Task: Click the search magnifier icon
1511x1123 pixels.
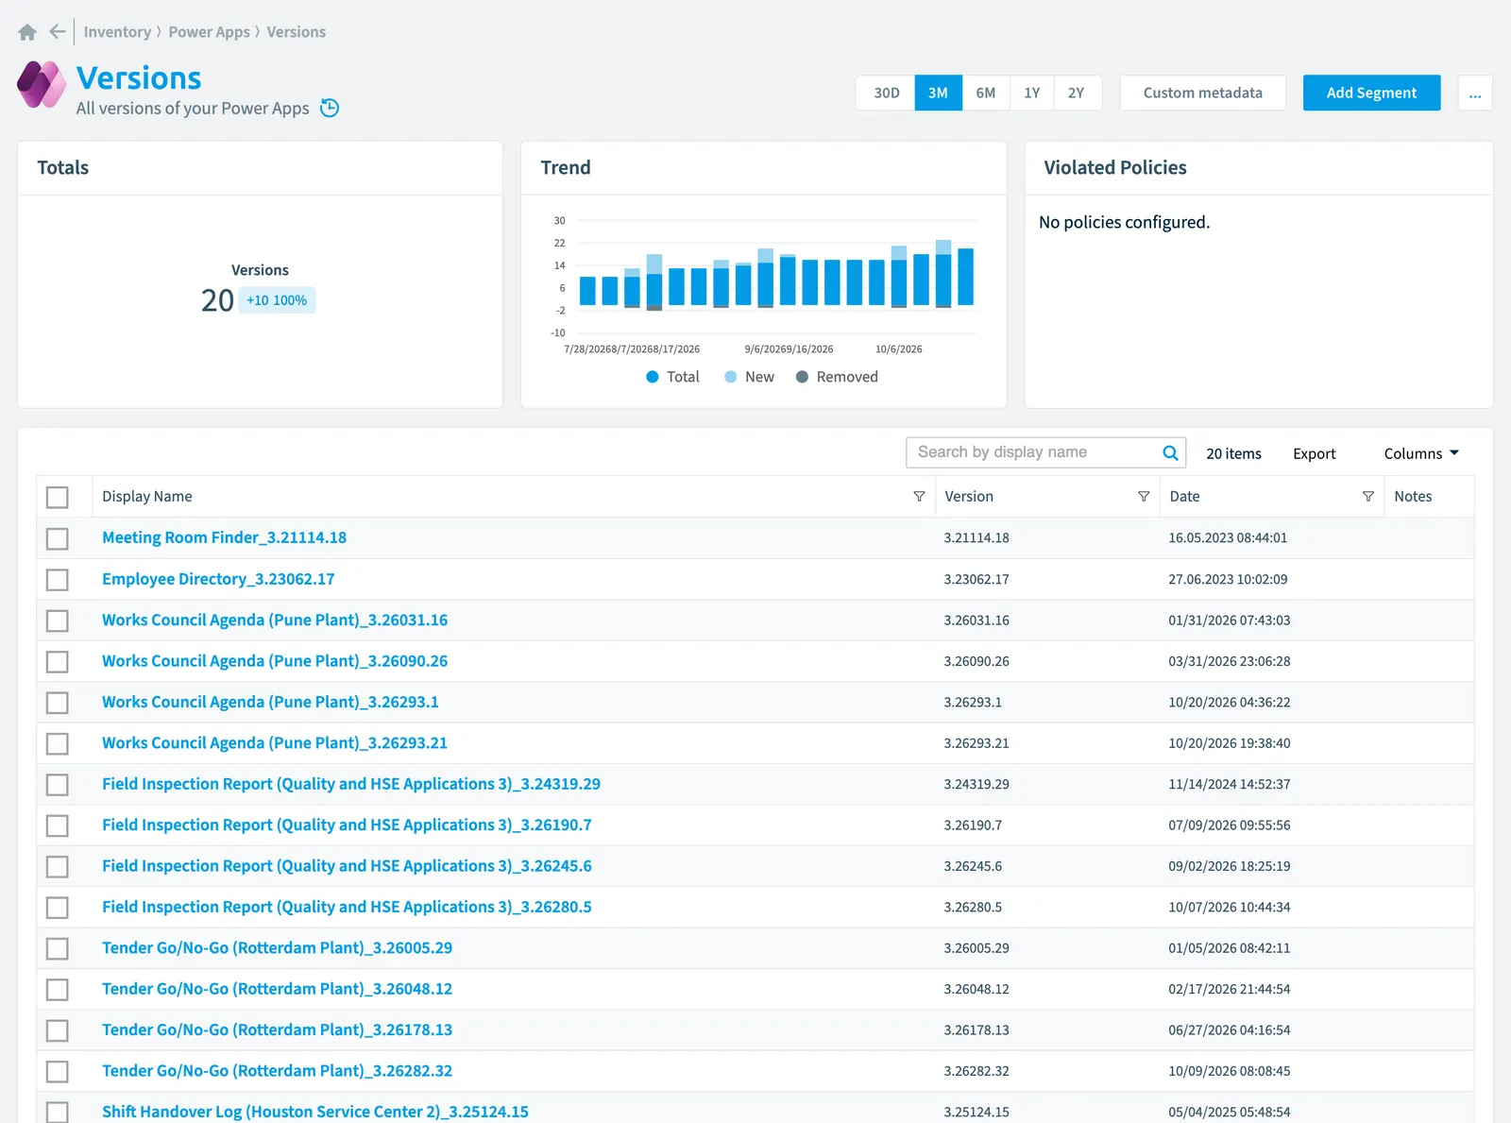Action: coord(1170,452)
